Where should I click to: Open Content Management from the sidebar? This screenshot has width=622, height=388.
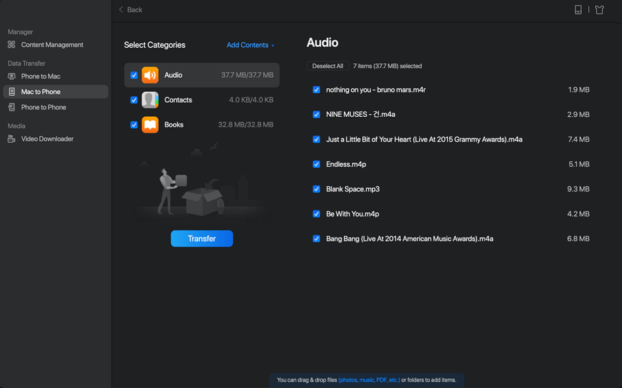tap(52, 45)
